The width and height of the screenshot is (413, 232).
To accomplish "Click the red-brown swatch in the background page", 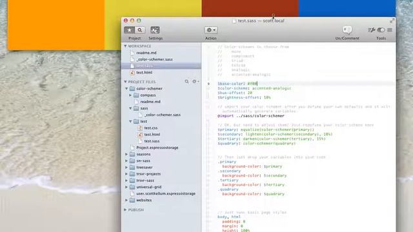I will point(250,8).
